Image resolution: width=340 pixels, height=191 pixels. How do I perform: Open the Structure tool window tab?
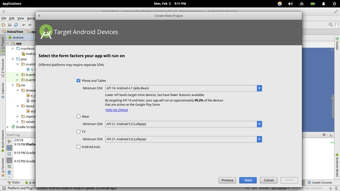[x=3, y=68]
